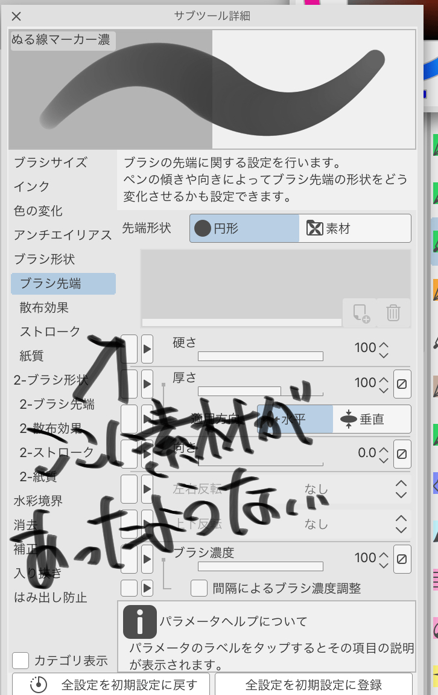Click the parameter help info icon
438x695 pixels.
point(140,622)
